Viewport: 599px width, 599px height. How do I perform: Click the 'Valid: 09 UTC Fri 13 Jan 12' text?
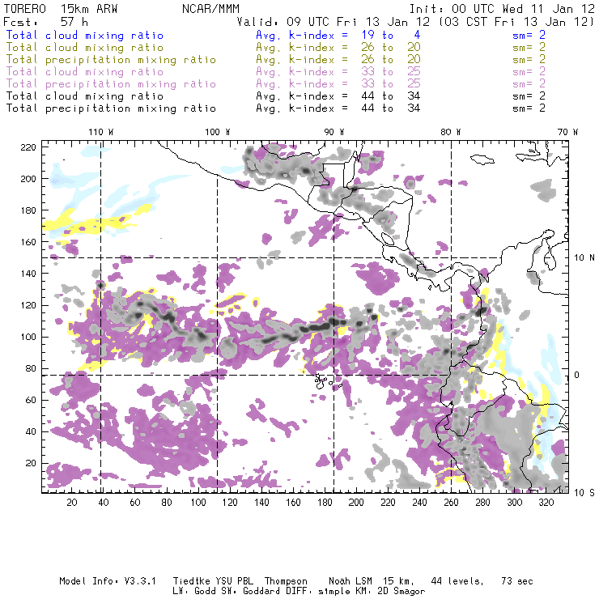(x=333, y=22)
